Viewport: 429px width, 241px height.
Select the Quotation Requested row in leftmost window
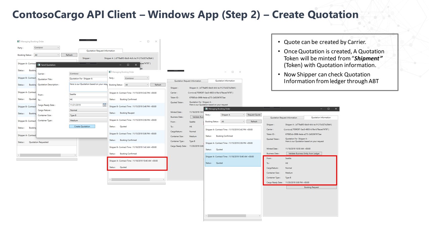coord(47,139)
